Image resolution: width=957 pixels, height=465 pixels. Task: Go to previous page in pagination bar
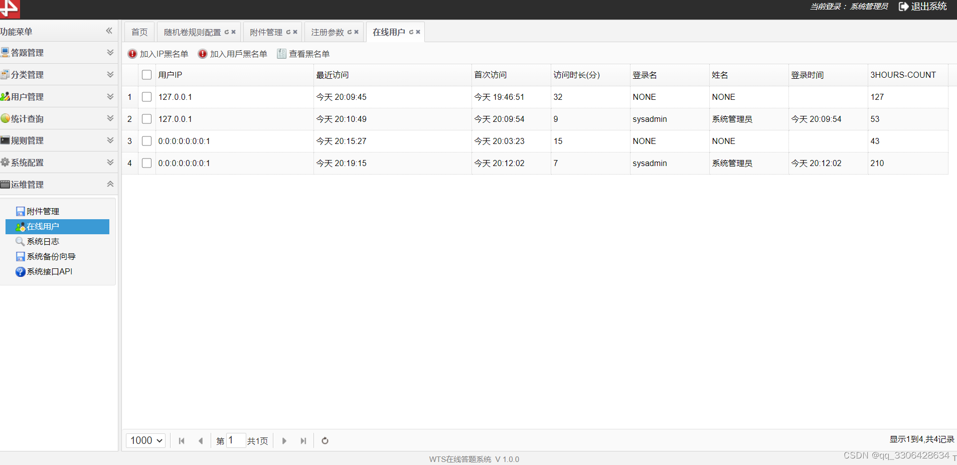click(x=201, y=440)
